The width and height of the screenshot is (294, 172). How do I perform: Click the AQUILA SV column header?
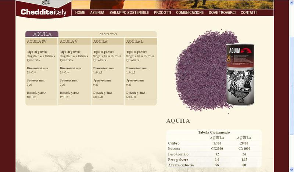click(41, 41)
